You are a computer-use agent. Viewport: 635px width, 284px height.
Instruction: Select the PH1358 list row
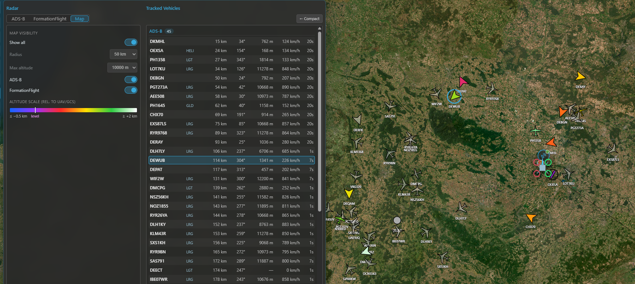click(x=232, y=60)
